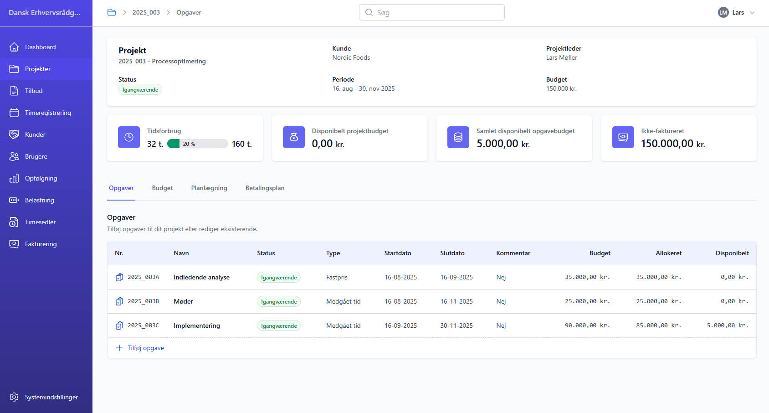Open the Planlægning tab

click(209, 188)
